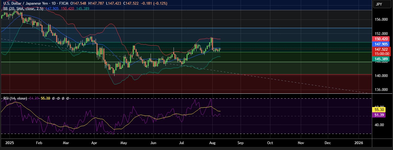The image size is (393, 150).
Task: Click the 140.000 price axis level
Action: (x=381, y=76)
